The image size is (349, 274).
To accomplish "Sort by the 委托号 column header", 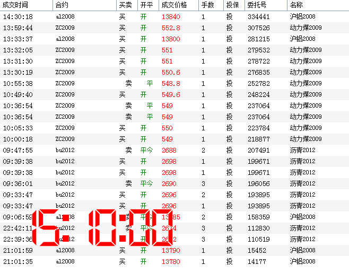I will [x=257, y=5].
